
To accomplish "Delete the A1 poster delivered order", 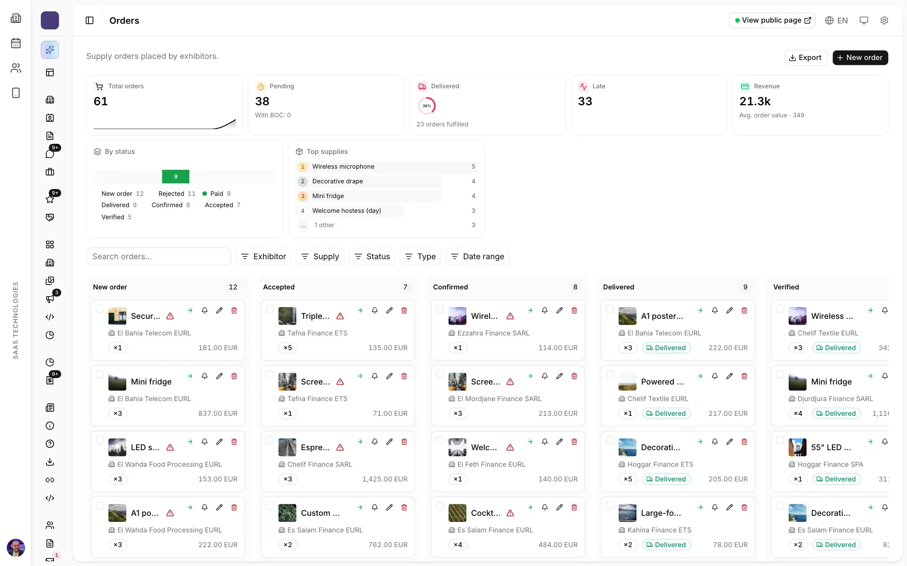I will [744, 310].
